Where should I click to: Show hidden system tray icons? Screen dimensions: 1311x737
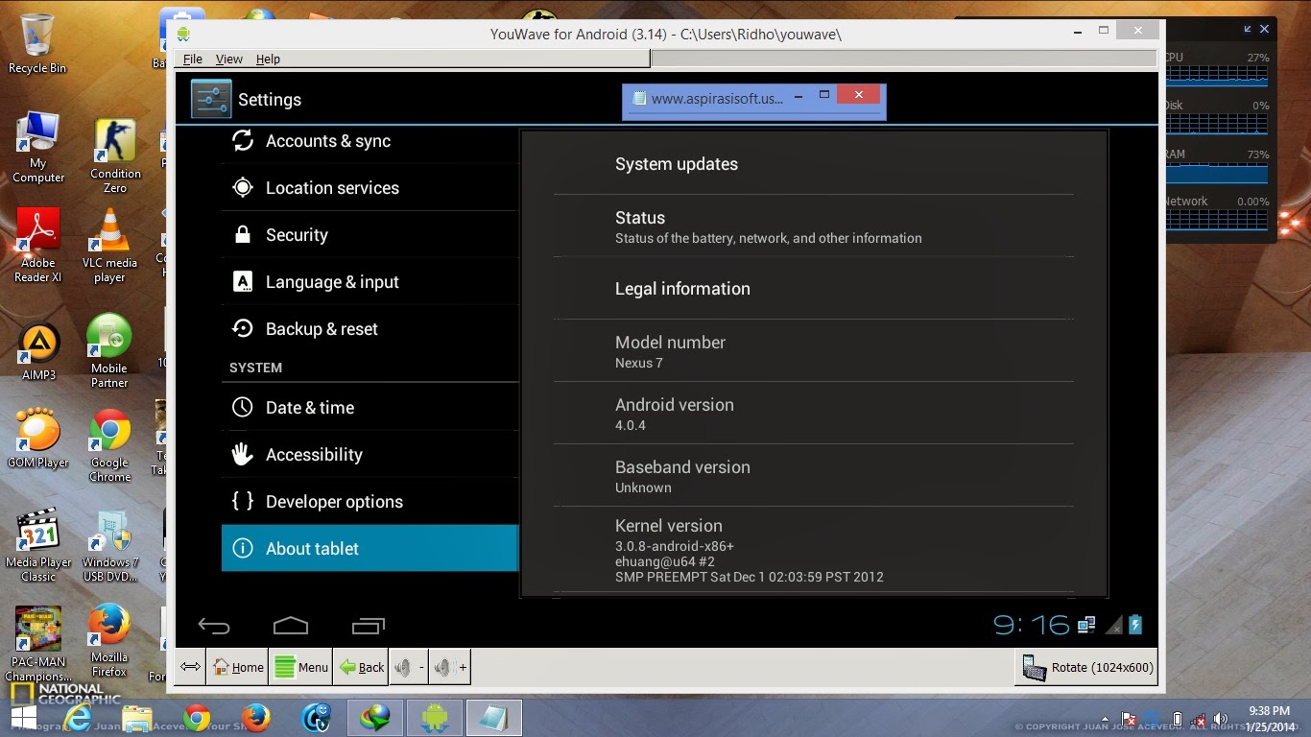pyautogui.click(x=1105, y=719)
